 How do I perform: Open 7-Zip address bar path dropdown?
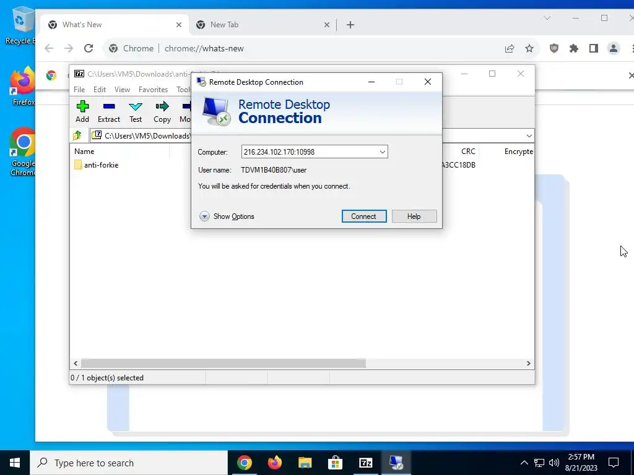click(529, 135)
